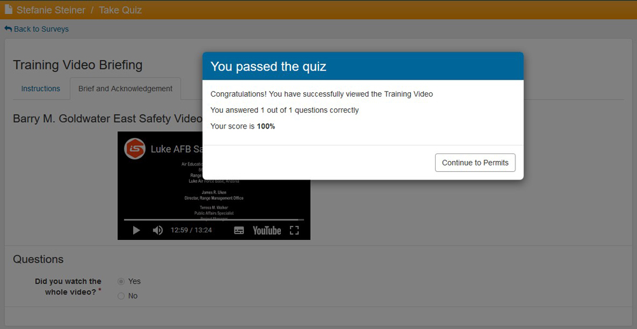The width and height of the screenshot is (637, 329).
Task: Click the "You passed the quiz" dialog header
Action: (x=362, y=66)
